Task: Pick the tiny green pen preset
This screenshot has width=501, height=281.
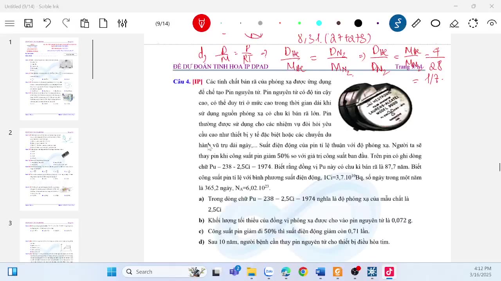Action: point(221,23)
